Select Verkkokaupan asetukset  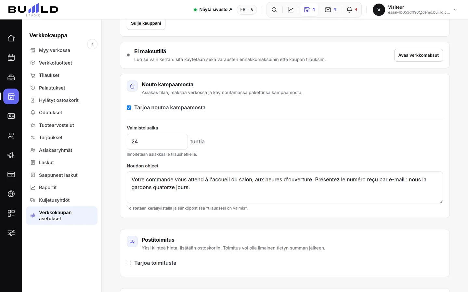click(x=62, y=215)
